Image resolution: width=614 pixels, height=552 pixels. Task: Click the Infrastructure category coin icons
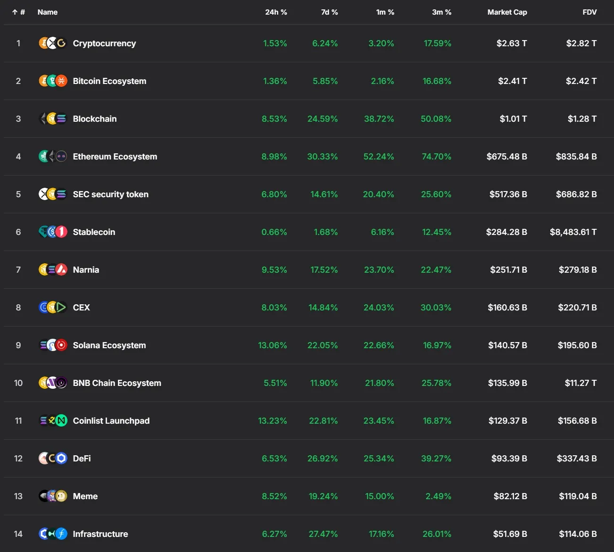[52, 534]
